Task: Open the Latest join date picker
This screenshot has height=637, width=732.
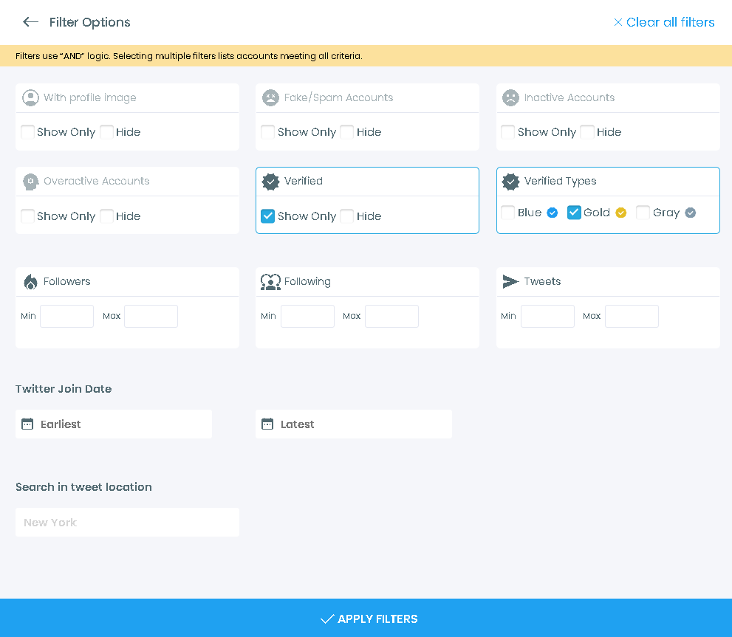Action: (x=353, y=424)
